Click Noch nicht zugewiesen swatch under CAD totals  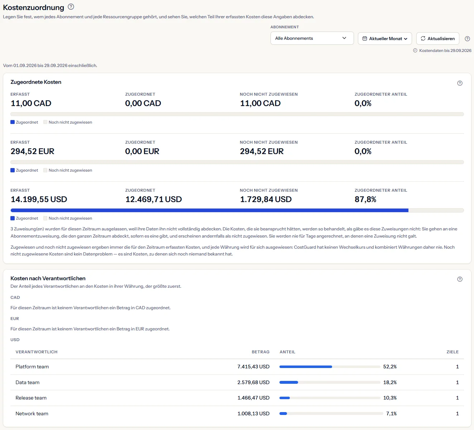[46, 122]
